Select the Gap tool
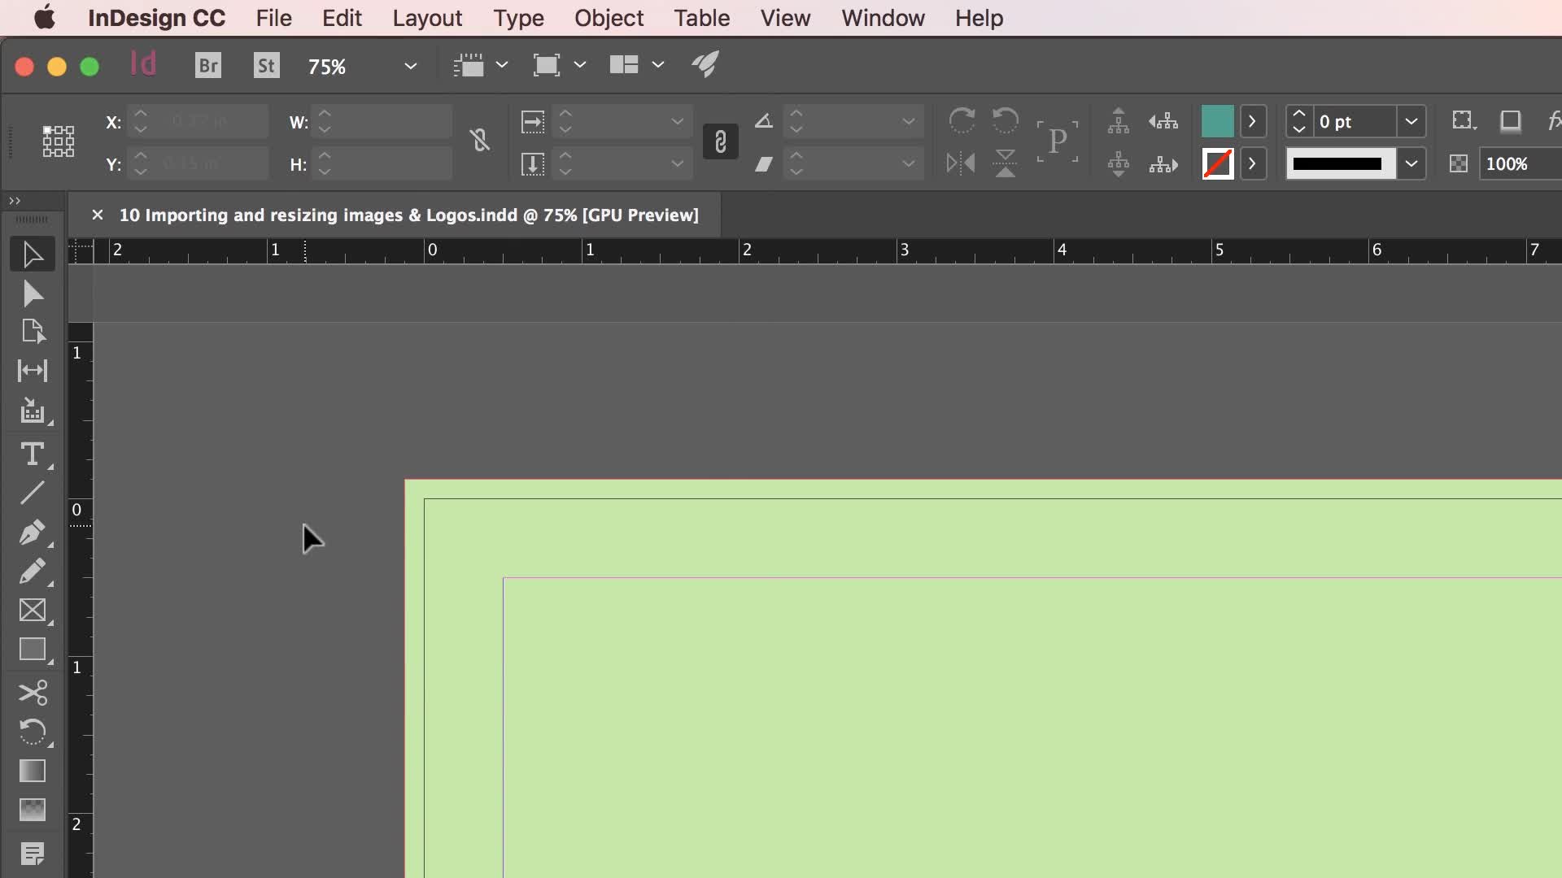The image size is (1562, 878). tap(33, 371)
